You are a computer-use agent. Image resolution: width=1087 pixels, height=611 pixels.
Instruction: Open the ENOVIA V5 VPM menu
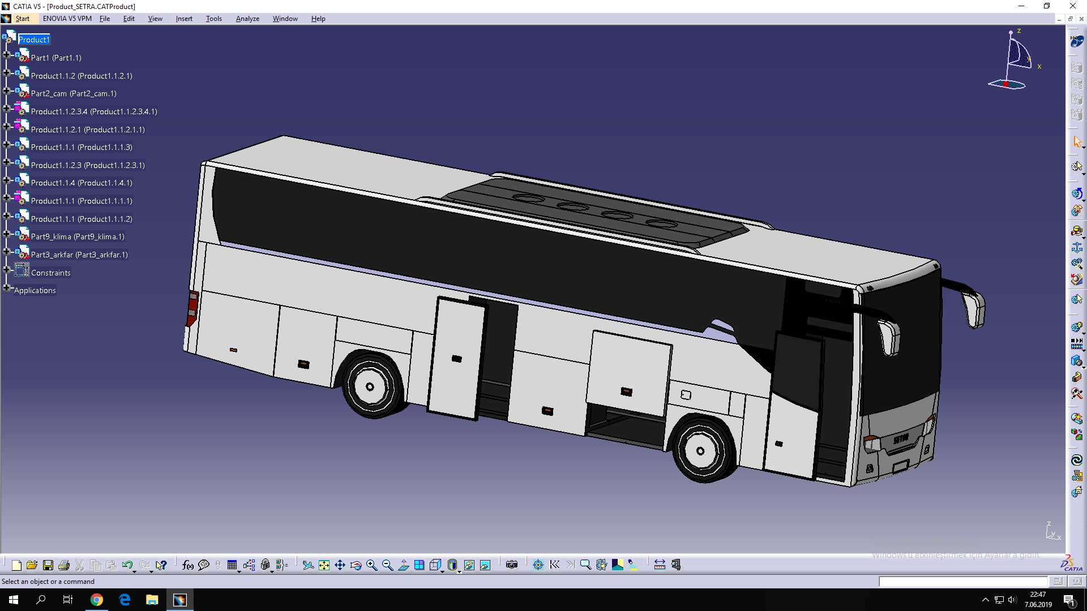coord(67,19)
